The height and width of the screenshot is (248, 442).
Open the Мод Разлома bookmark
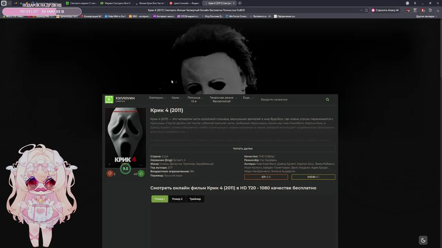click(212, 16)
